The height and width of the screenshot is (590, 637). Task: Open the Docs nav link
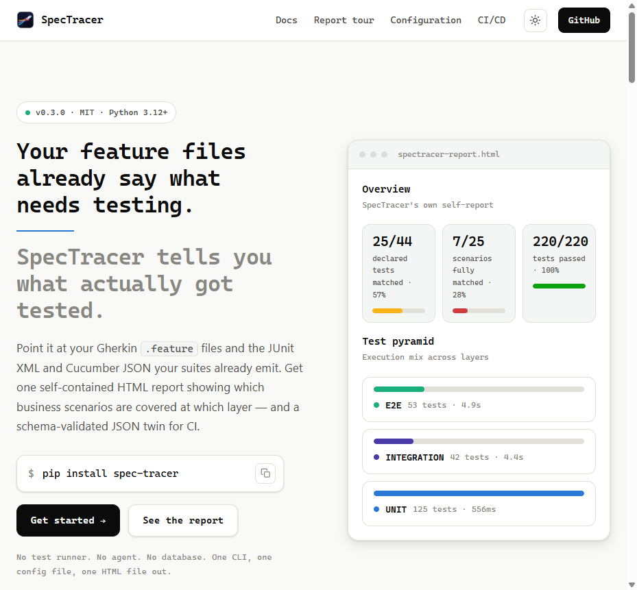point(287,21)
